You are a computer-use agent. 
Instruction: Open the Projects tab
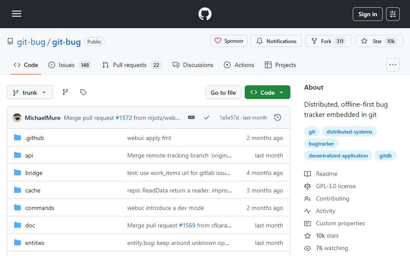[280, 65]
